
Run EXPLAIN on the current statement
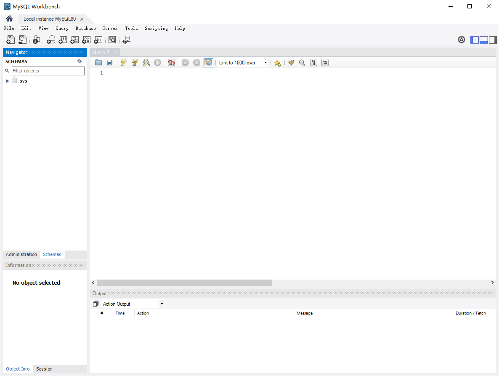point(146,63)
